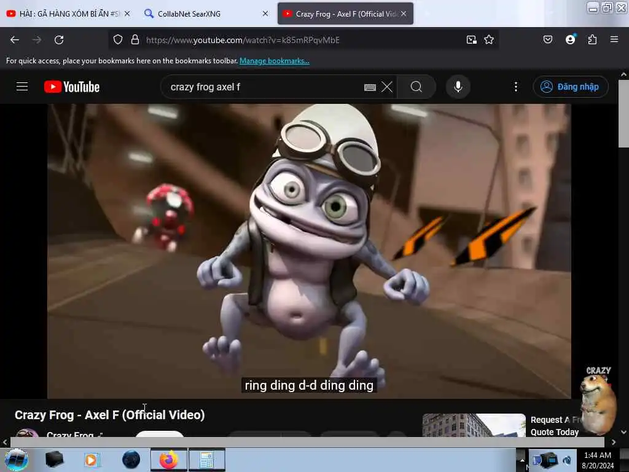Open the YouTube guide hamburger menu
This screenshot has height=472, width=629.
pyautogui.click(x=22, y=87)
